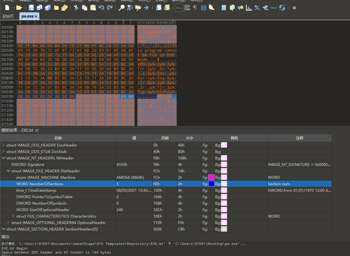Open the Histogram chart tool
This screenshot has width=350, height=256.
click(x=249, y=8)
